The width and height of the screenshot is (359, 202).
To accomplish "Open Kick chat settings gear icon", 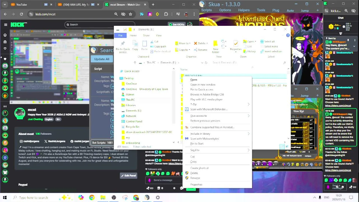I will (x=174, y=188).
